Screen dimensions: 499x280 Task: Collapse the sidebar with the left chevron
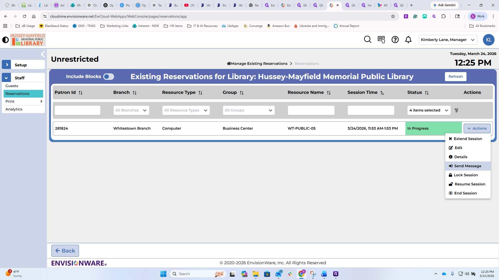(x=43, y=54)
